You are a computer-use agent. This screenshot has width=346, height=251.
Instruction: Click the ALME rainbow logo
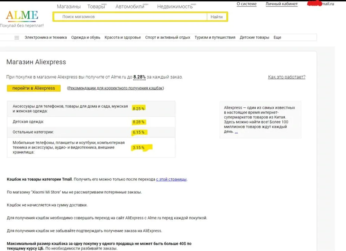pos(22,16)
